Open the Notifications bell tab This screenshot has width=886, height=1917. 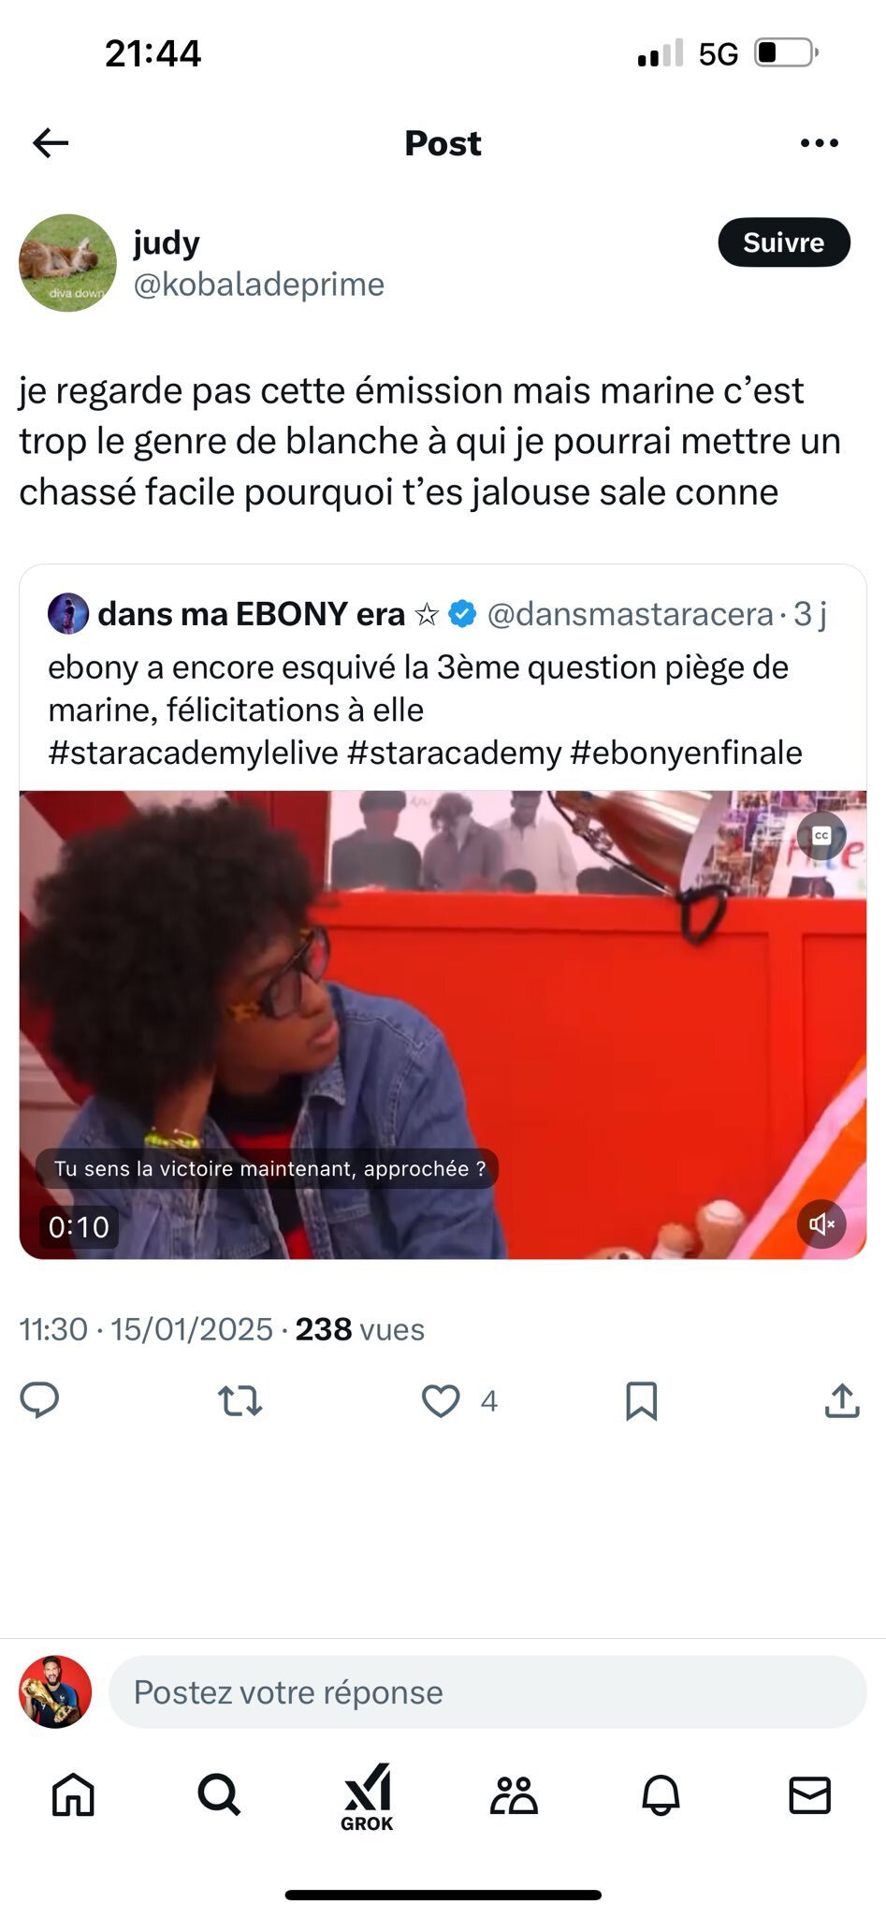[661, 1795]
